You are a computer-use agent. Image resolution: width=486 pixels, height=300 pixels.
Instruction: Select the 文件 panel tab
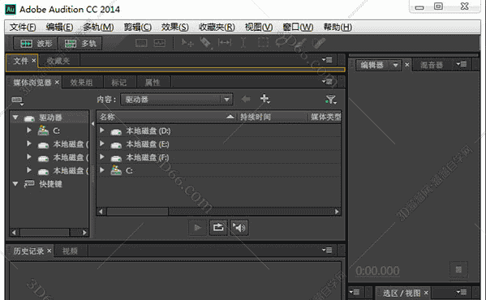click(x=21, y=61)
